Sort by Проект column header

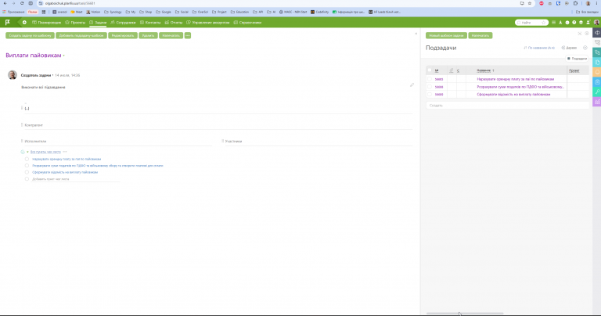tap(574, 70)
